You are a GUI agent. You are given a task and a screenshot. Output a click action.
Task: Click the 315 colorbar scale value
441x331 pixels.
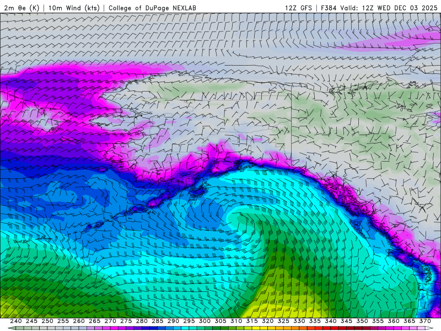click(252, 321)
